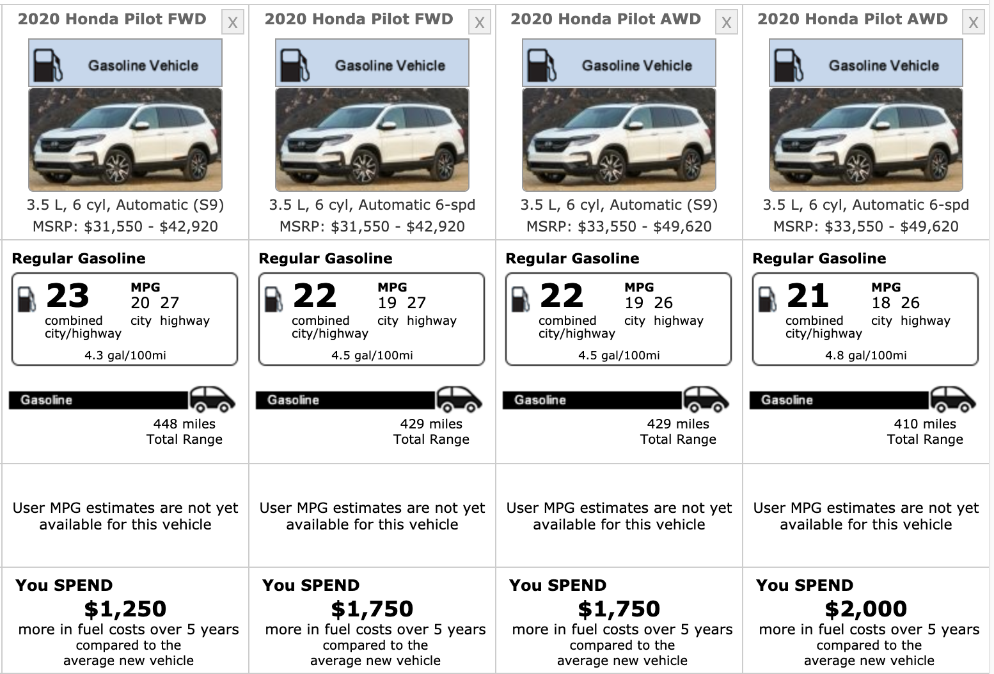The image size is (994, 674).
Task: Remove the FWD Automatic 6-spd Pilot with X
Action: click(480, 23)
